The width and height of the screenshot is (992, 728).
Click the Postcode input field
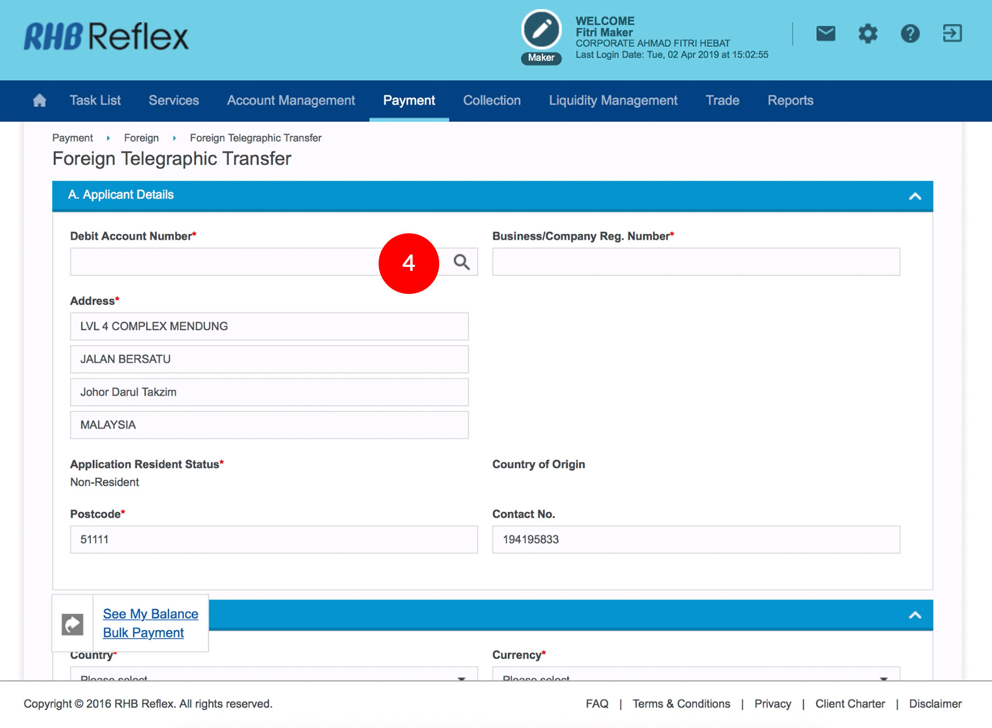pos(273,539)
